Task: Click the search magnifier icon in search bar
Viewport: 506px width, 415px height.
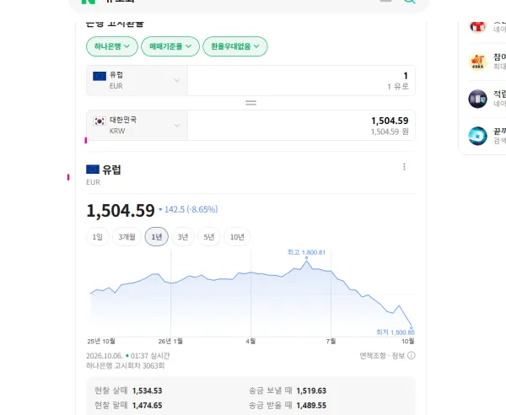Action: (x=410, y=1)
